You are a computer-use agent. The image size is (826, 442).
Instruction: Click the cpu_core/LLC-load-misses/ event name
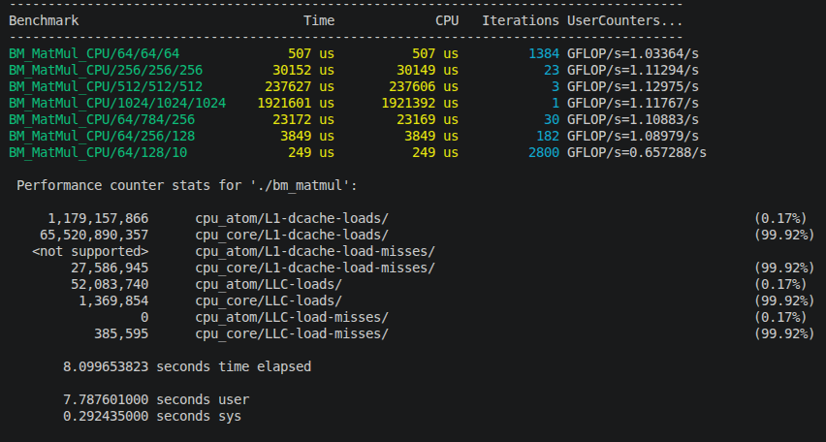coord(292,333)
